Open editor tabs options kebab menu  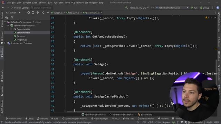215,13
